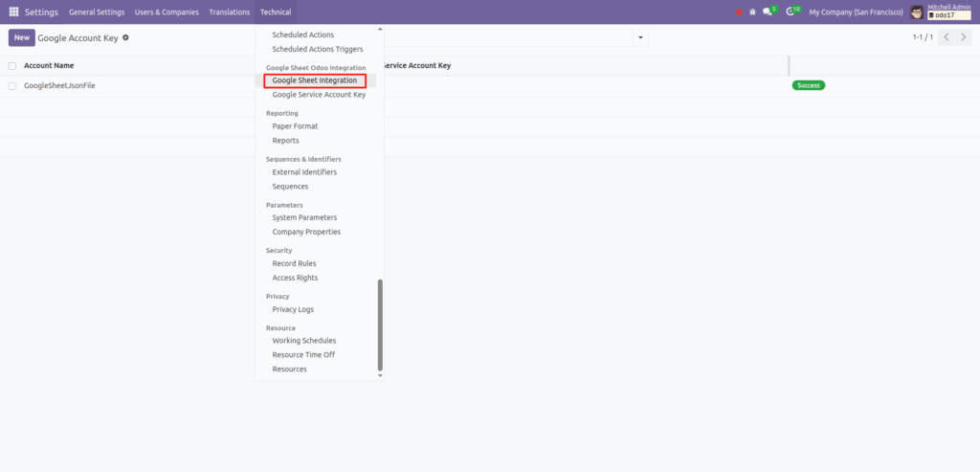
Task: Open Resources menu entry
Action: pyautogui.click(x=289, y=369)
